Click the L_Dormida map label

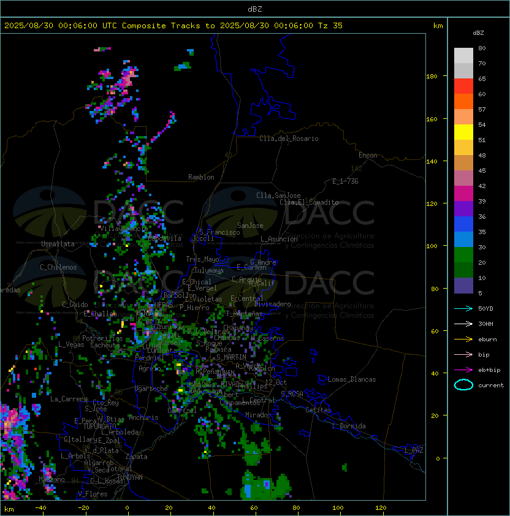[x=349, y=426]
